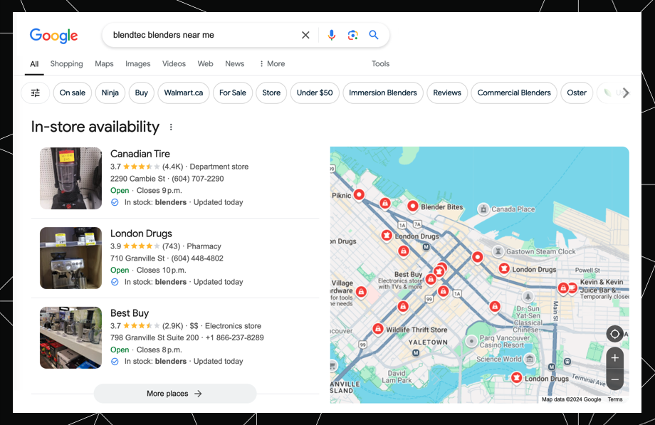655x425 pixels.
Task: Switch to the Shopping tab
Action: [x=66, y=64]
